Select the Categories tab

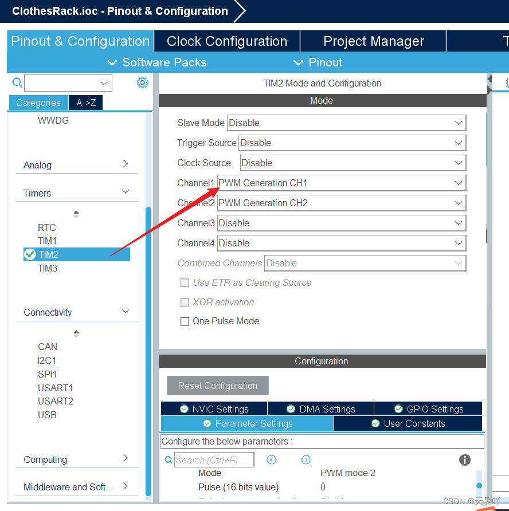[x=38, y=103]
